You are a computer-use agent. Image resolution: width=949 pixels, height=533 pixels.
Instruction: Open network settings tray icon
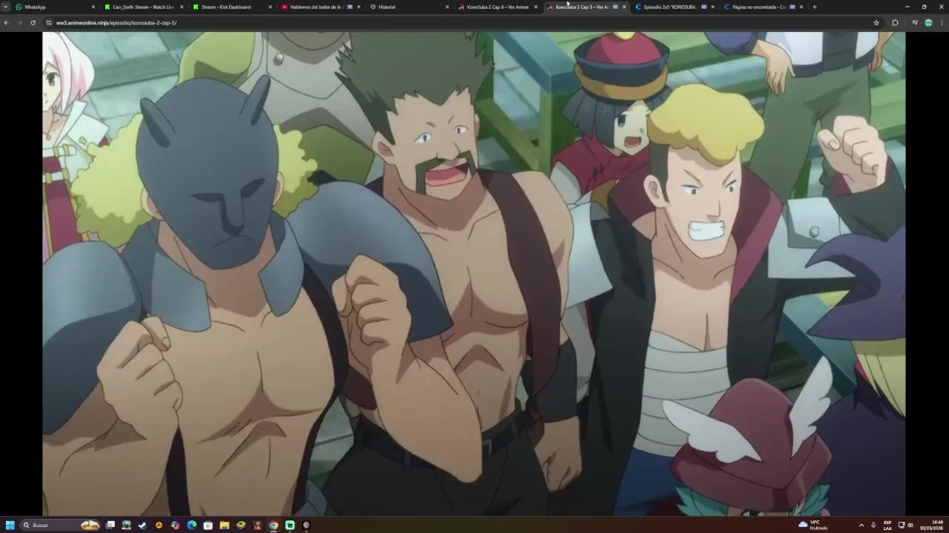902,525
